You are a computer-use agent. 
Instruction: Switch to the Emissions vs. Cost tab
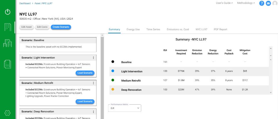pos(178,29)
